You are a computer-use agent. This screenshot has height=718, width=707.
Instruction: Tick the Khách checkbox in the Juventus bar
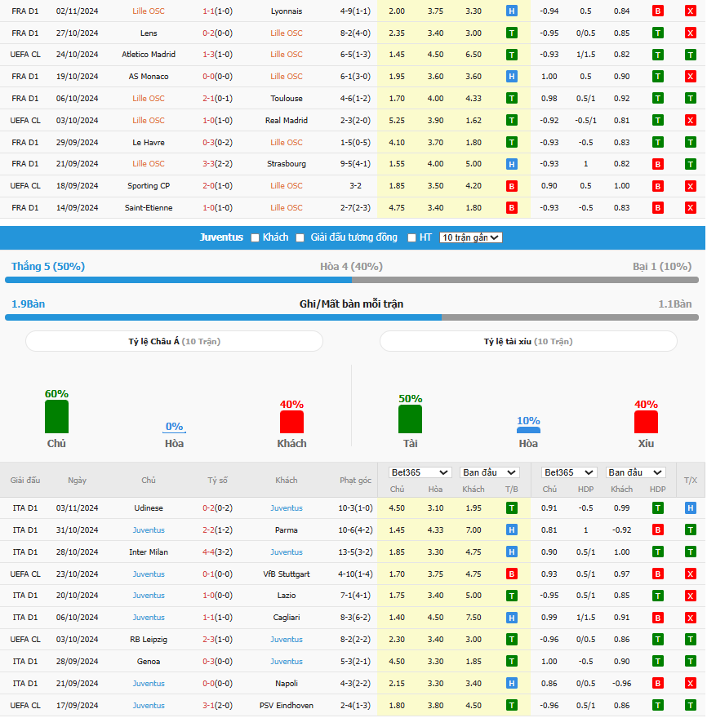click(x=256, y=237)
